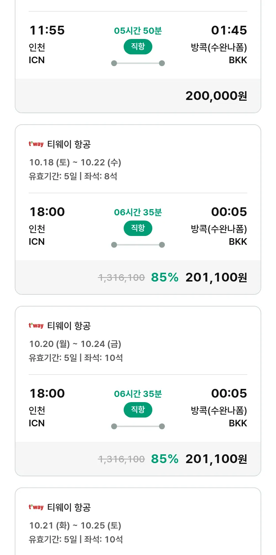Viewport: 276px width, 555px height.
Task: Click the t'way logo on the 10.20 flight card
Action: click(x=36, y=326)
